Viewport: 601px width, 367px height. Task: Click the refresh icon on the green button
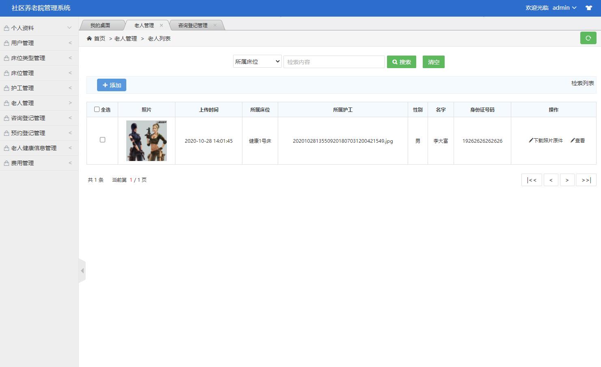[x=588, y=38]
